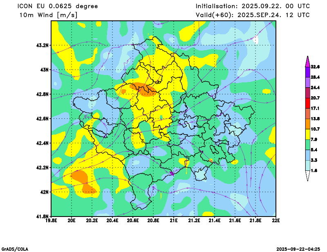Click the 20.2E longitude axis label
The height and width of the screenshot is (252, 327).
click(92, 221)
